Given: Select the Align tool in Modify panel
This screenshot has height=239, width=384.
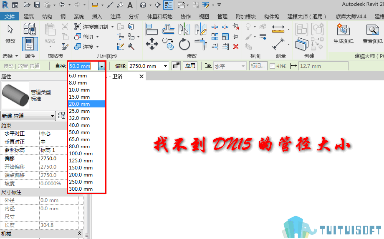Looking at the screenshot, I should (152, 29).
